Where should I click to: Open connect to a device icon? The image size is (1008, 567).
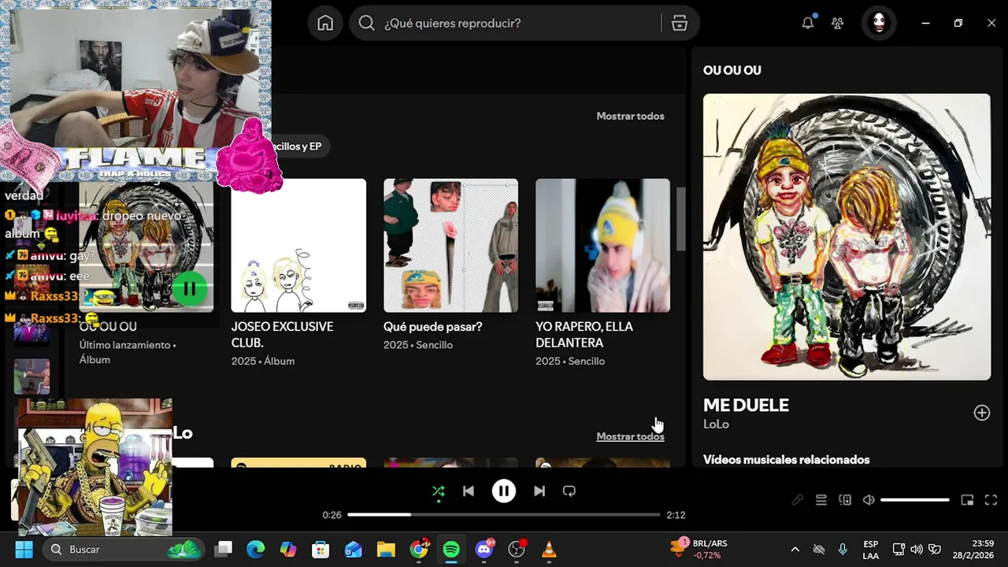[845, 500]
